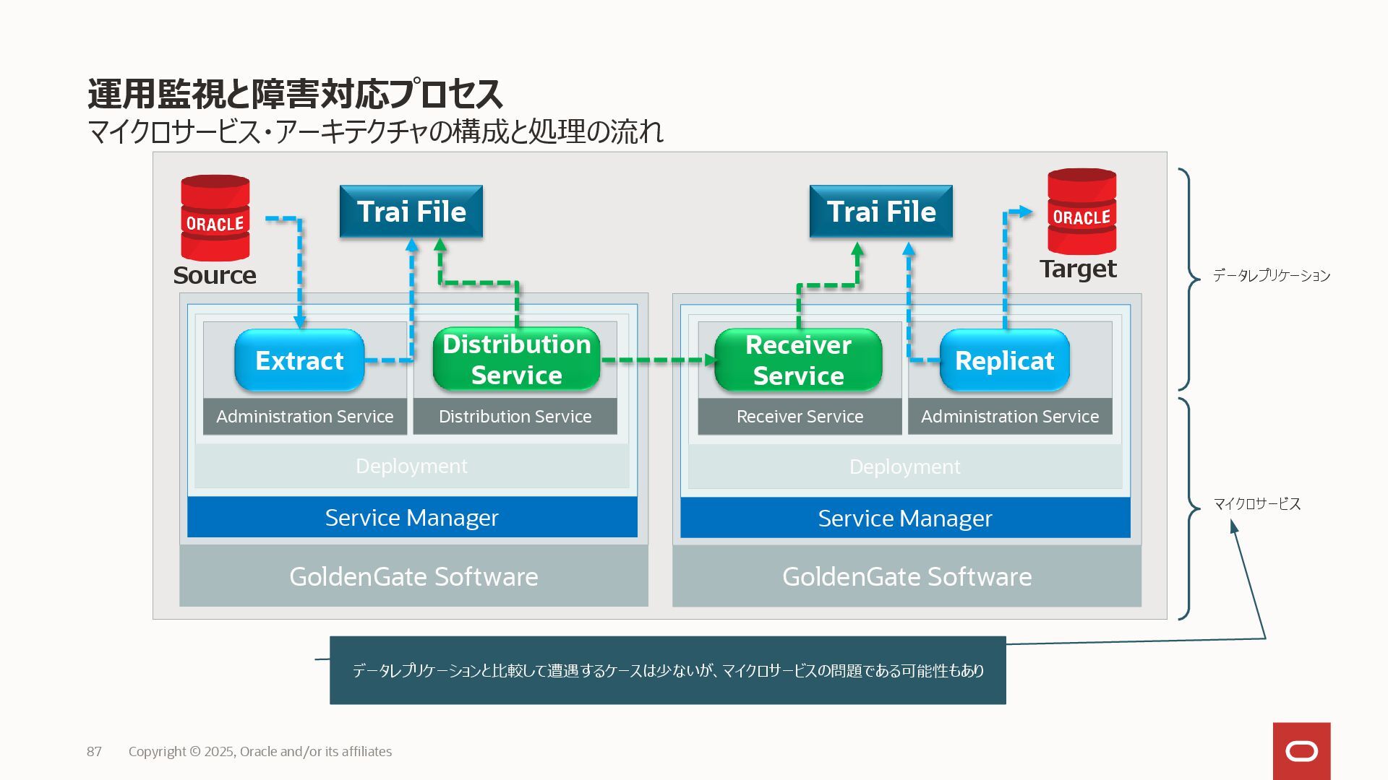Click the Source Oracle database icon
The width and height of the screenshot is (1388, 780).
pos(215,218)
